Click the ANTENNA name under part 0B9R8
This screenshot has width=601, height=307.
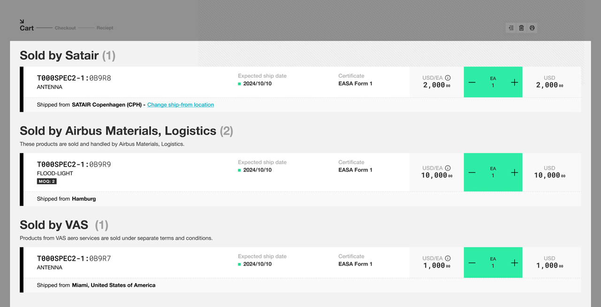coord(50,87)
